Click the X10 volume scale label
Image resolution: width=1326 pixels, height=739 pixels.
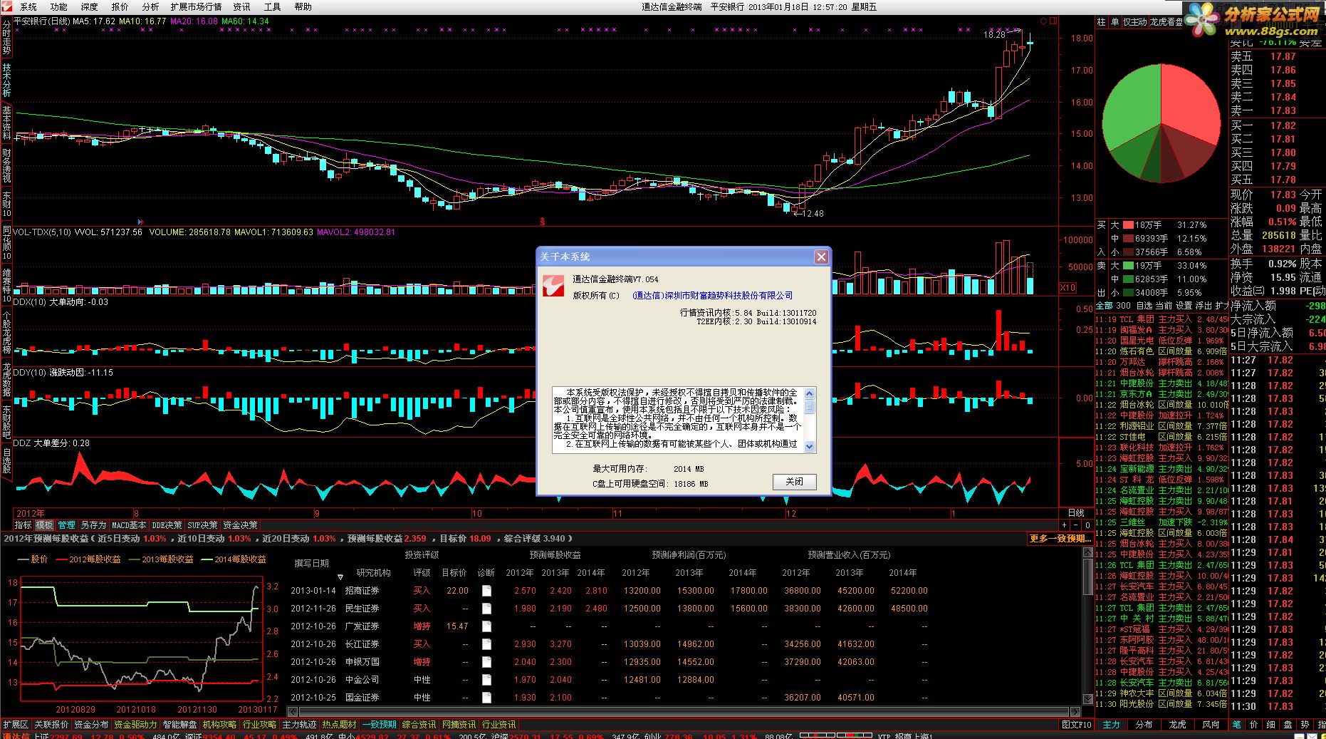(1068, 288)
